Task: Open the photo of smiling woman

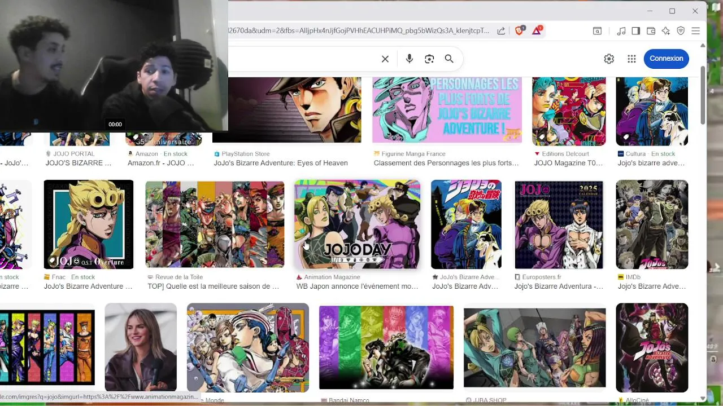Action: 141,347
